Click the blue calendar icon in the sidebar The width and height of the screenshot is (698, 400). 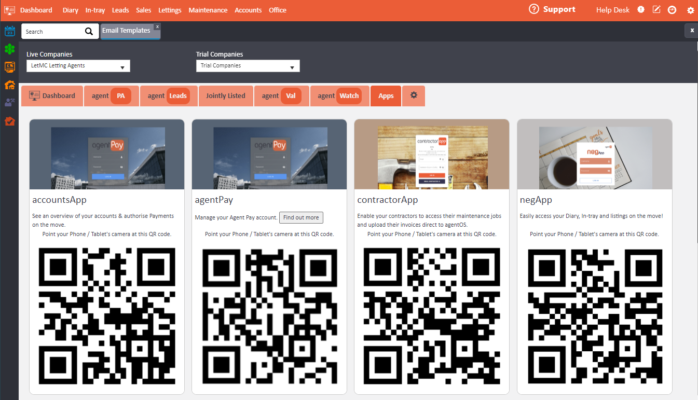coord(9,31)
